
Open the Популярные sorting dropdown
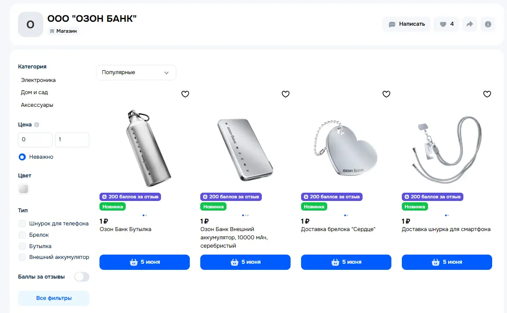point(136,72)
